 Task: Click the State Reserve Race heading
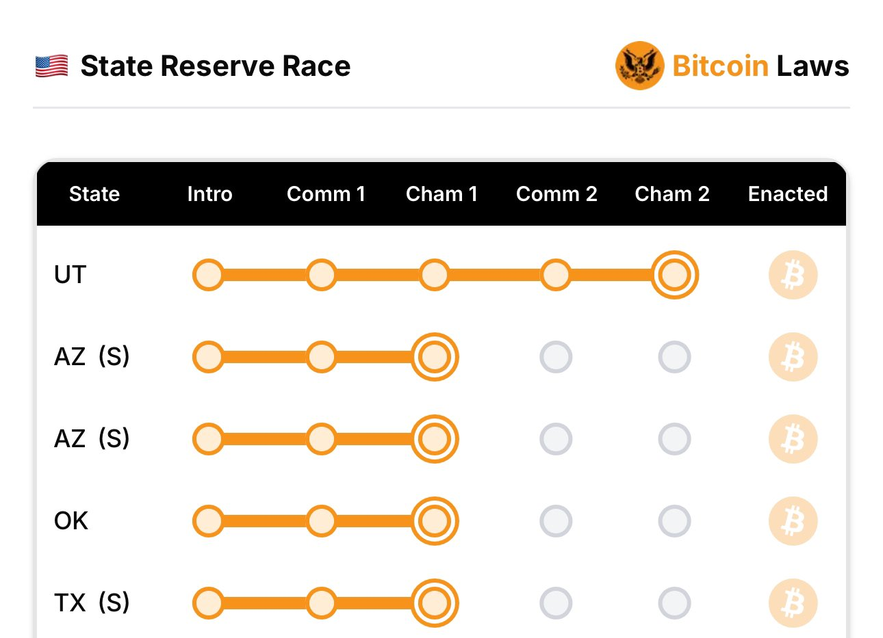tap(215, 66)
